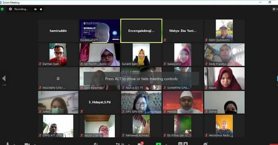Stop the meeting recording

click(41, 9)
